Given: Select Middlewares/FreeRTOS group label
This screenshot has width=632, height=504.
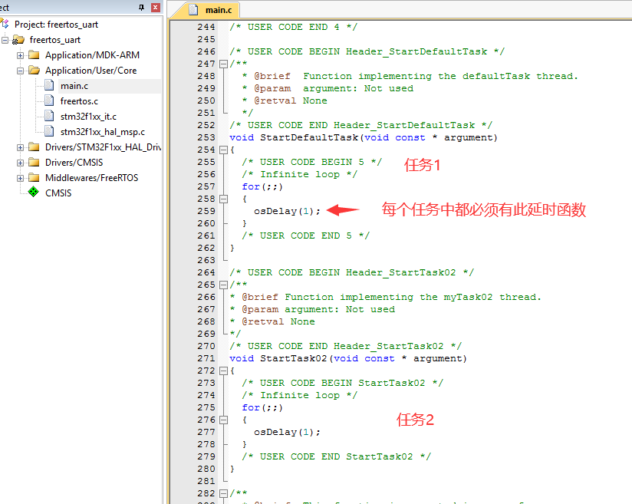Looking at the screenshot, I should (91, 178).
